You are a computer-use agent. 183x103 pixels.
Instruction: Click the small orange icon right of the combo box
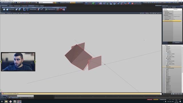tap(54, 3)
